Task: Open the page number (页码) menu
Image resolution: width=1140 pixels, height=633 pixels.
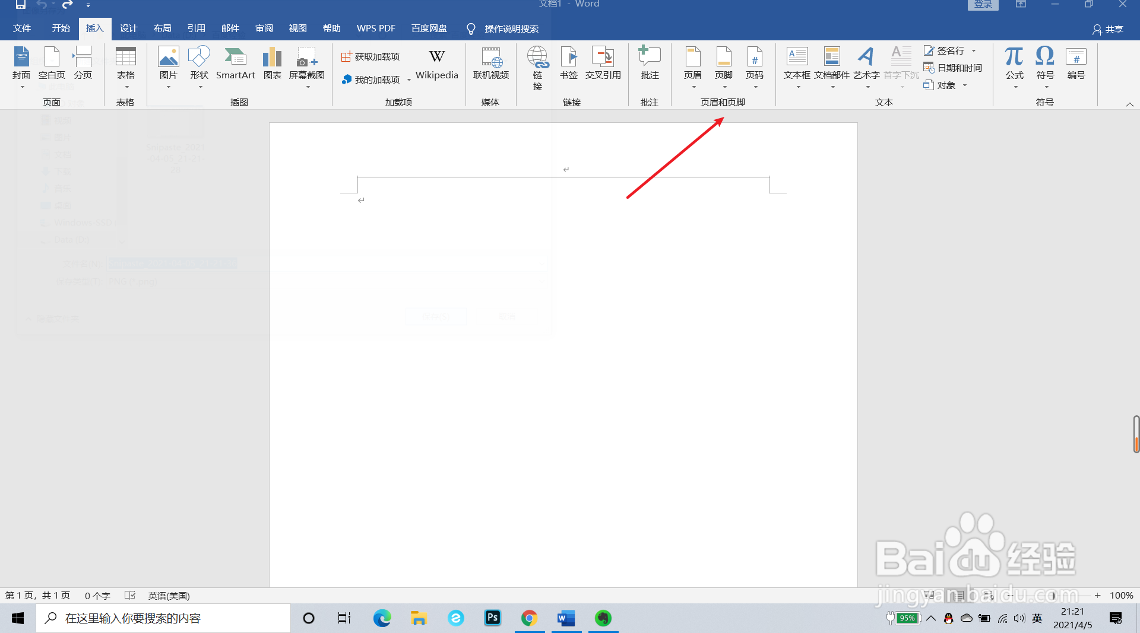Action: click(x=755, y=67)
